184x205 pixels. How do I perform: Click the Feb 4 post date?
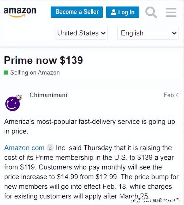(x=171, y=95)
